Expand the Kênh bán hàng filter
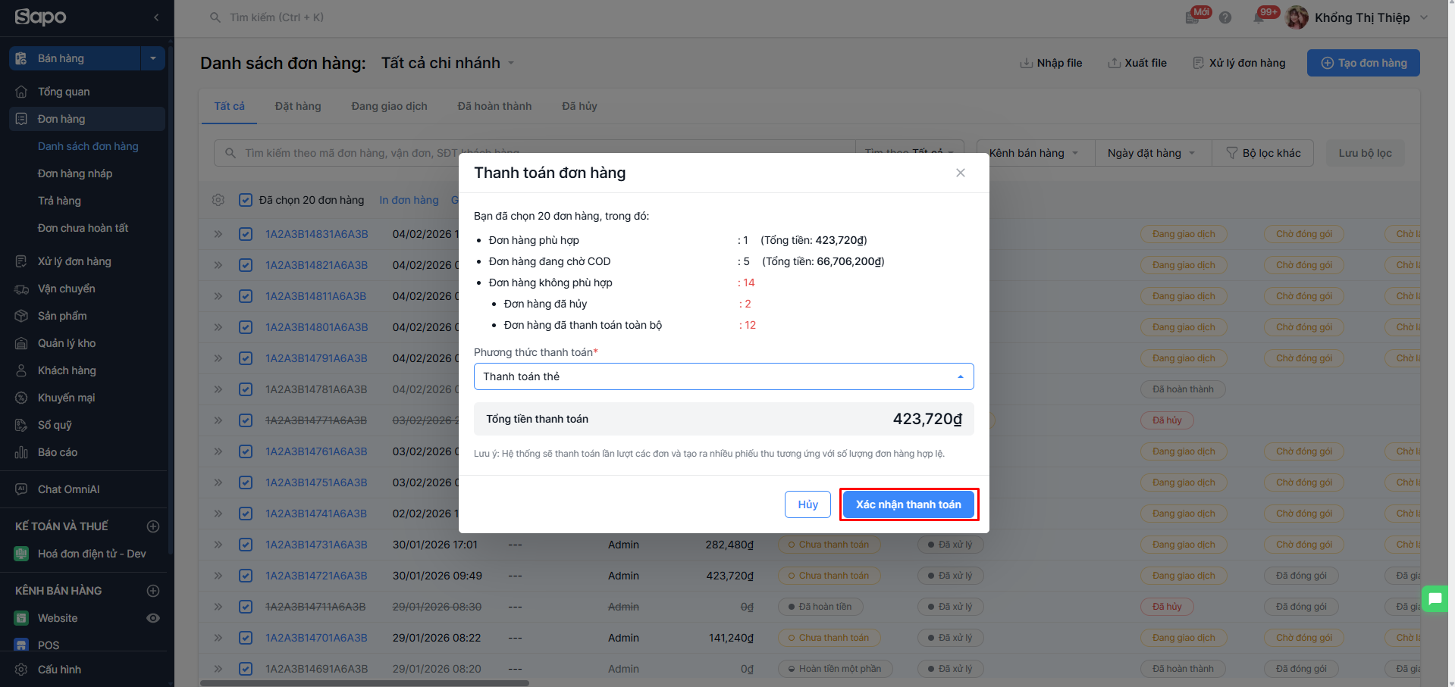 pos(1033,153)
